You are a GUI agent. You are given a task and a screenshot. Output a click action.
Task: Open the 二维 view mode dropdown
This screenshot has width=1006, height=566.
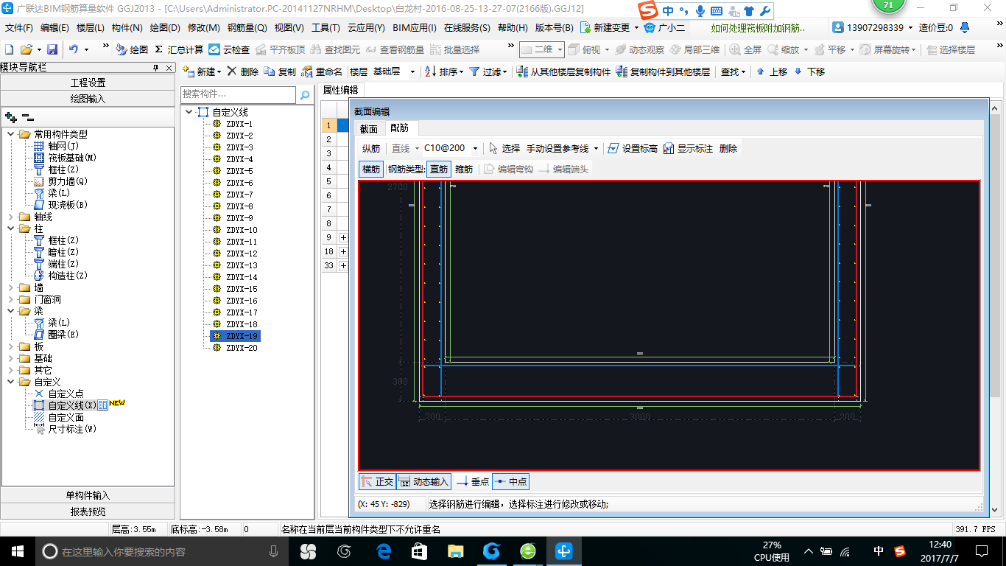(560, 49)
